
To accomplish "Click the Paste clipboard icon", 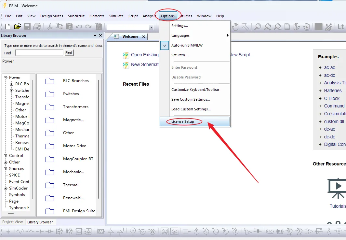I will pos(69,26).
